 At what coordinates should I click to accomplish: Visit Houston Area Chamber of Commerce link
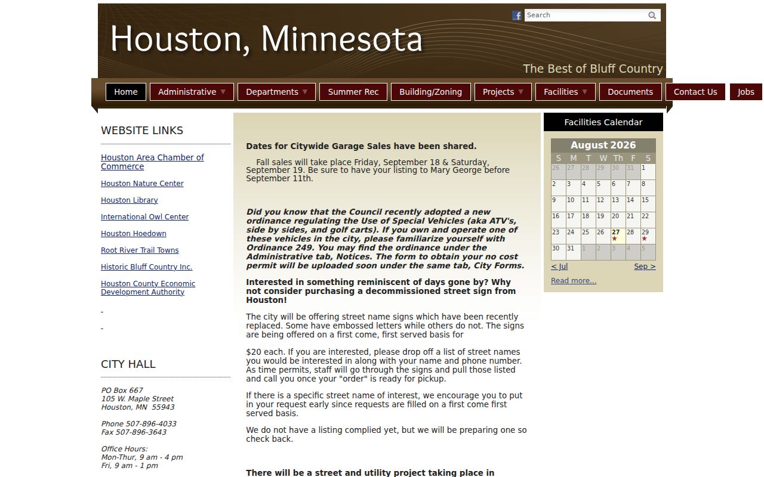click(x=152, y=162)
